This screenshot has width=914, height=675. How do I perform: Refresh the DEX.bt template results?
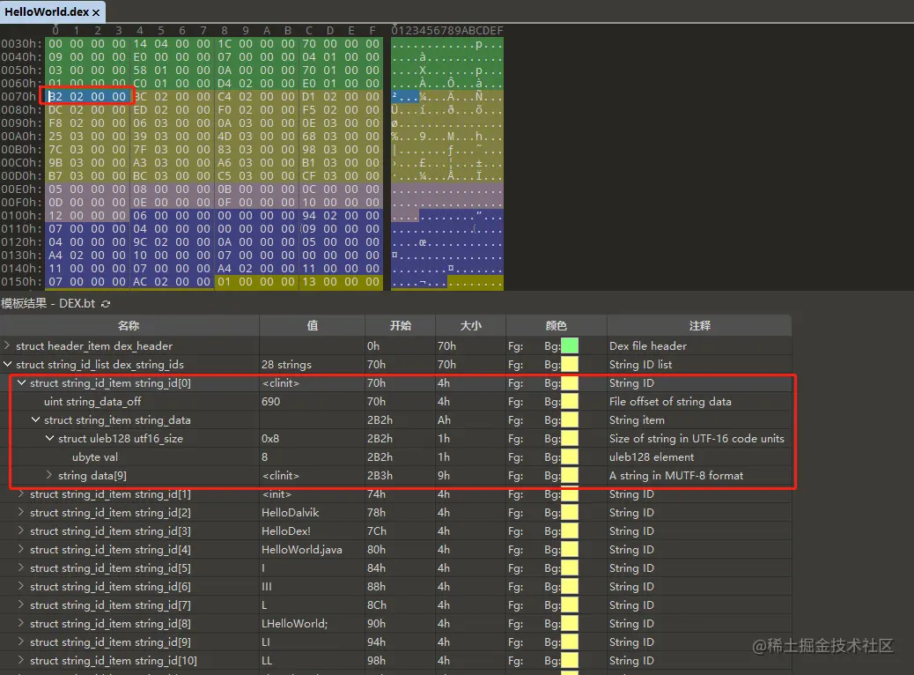[x=106, y=304]
